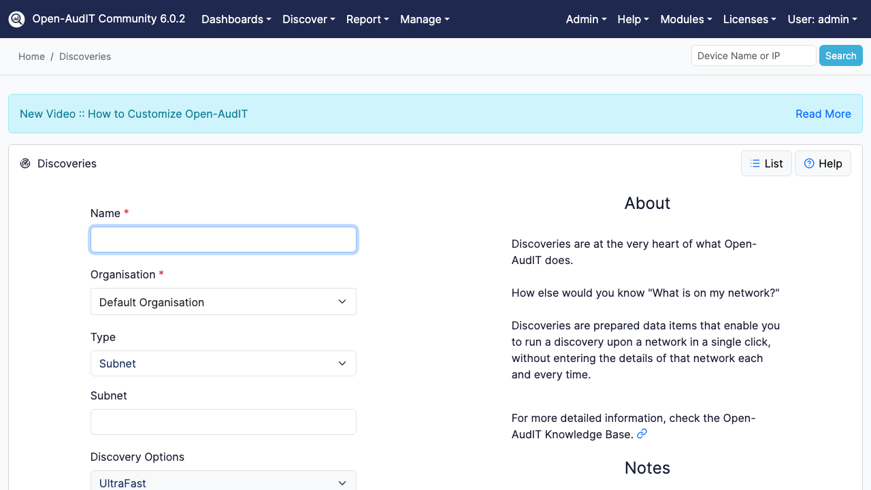
Task: Open the Report menu
Action: pyautogui.click(x=367, y=19)
